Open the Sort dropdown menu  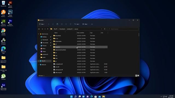click(x=77, y=24)
